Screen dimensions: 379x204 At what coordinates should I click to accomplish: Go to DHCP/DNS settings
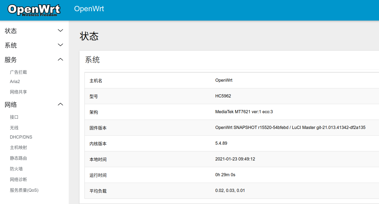(21, 137)
